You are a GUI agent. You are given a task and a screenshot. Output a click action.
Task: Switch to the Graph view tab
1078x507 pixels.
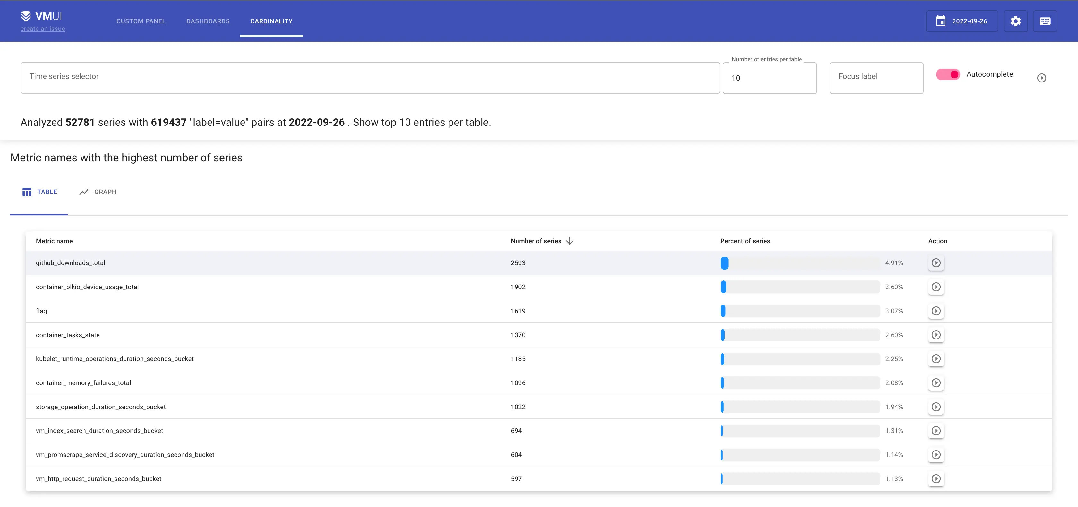(x=98, y=192)
